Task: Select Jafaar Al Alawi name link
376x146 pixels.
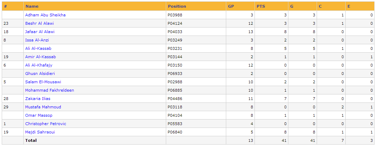Action: (x=40, y=32)
